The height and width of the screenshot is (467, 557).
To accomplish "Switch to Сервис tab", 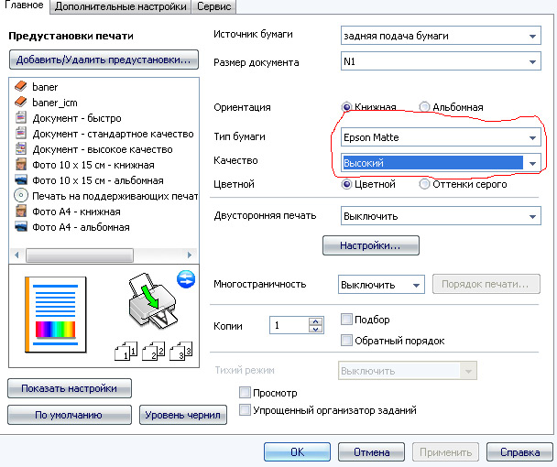I will 213,6.
